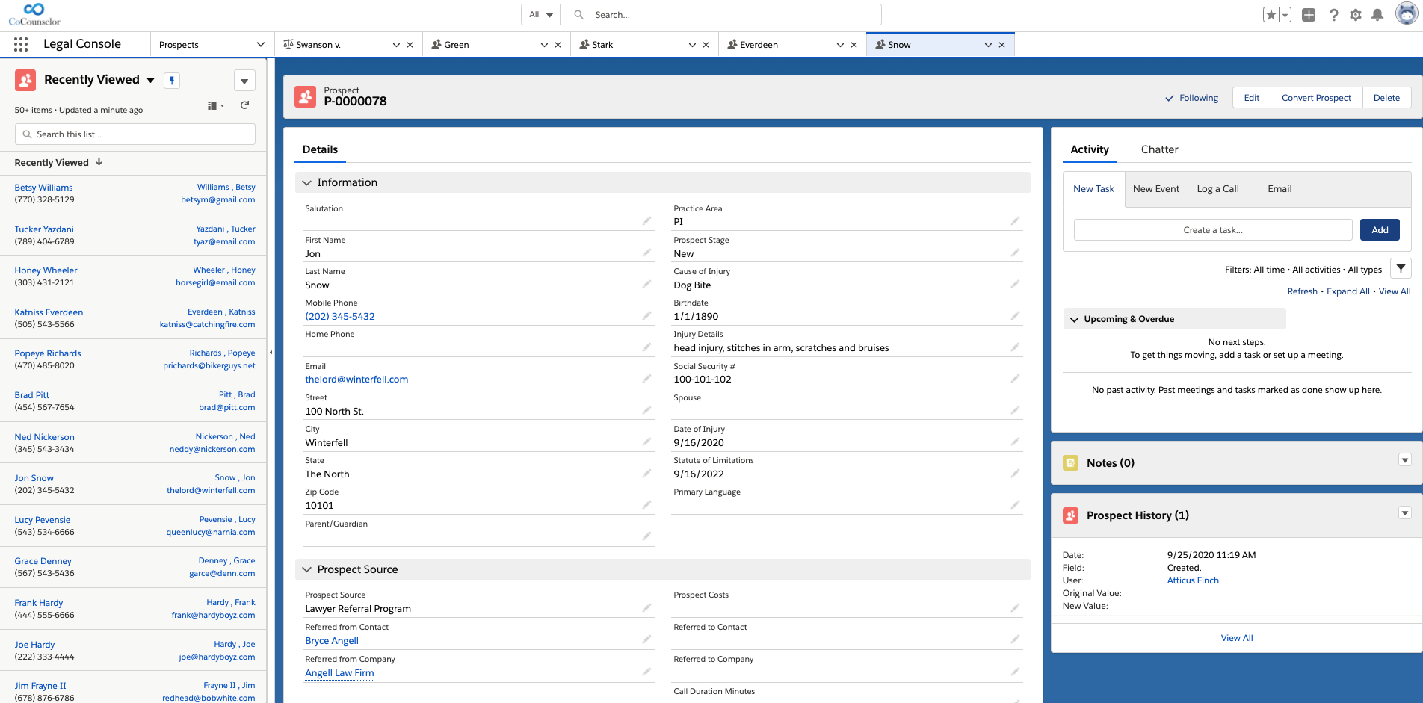Click the help question mark icon

pyautogui.click(x=1334, y=15)
